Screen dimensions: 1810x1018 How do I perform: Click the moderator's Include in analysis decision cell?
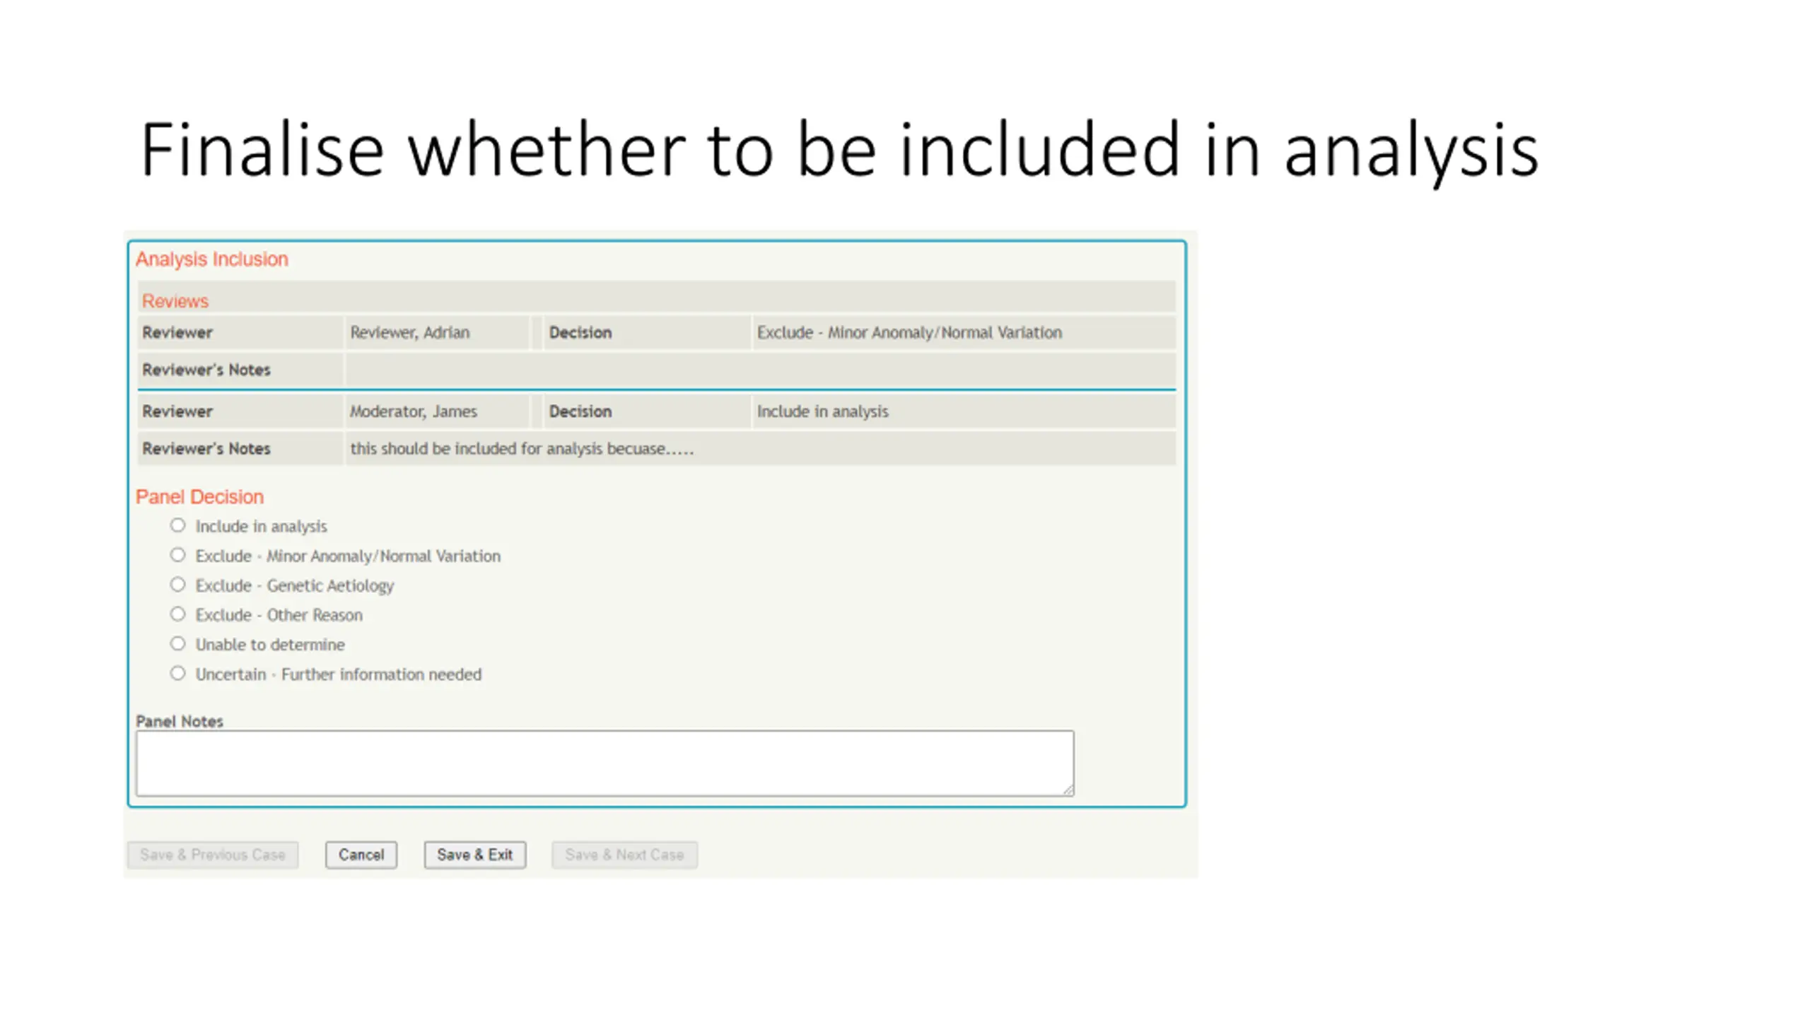click(964, 411)
